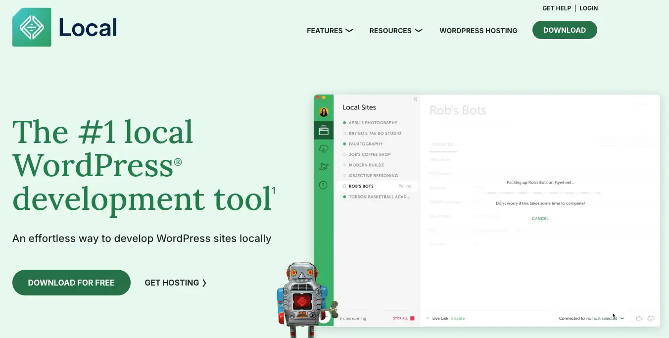CANCEL the Rob's Bots pull operation
669x338 pixels.
(540, 218)
